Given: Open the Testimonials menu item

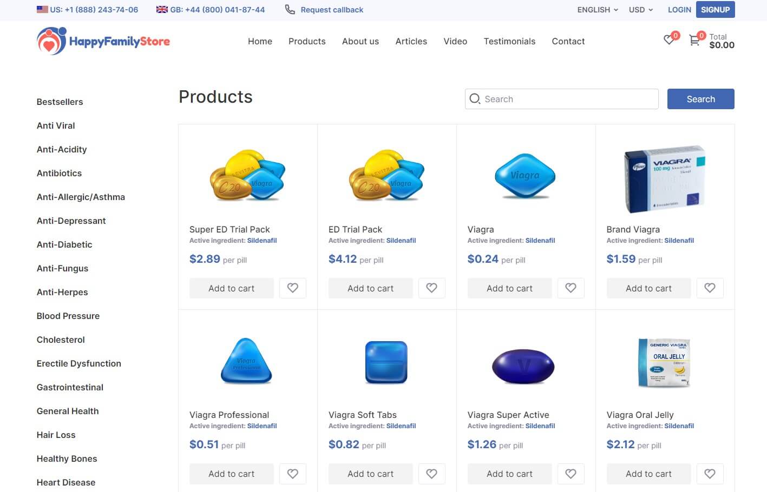Looking at the screenshot, I should pyautogui.click(x=509, y=41).
